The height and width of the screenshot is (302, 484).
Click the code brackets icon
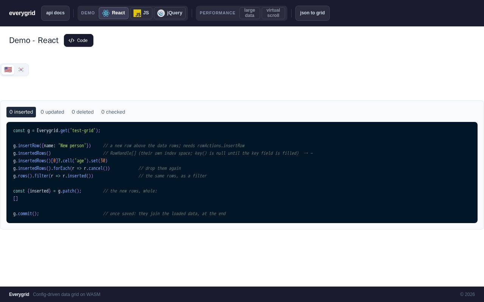(x=71, y=40)
